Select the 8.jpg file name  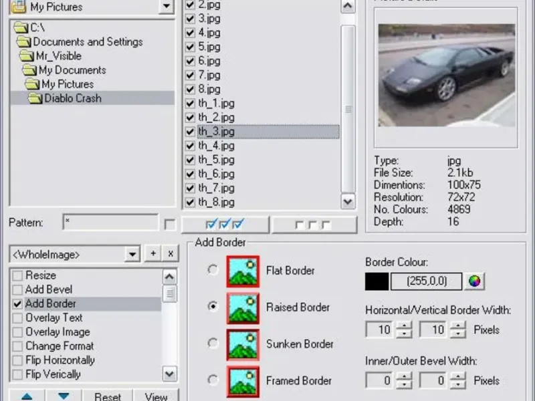point(209,89)
